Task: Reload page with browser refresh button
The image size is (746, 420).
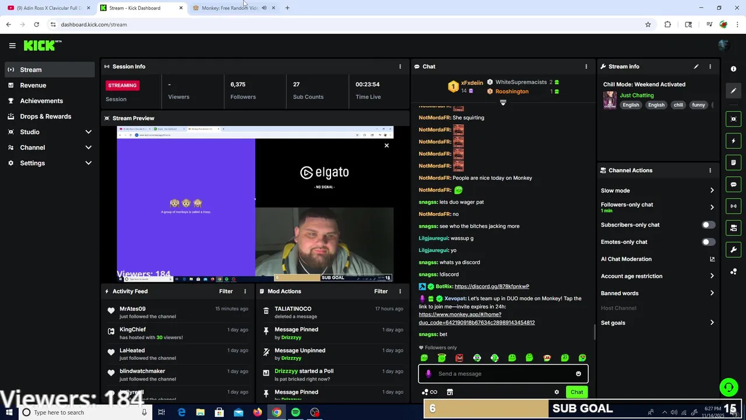Action: pos(36,24)
